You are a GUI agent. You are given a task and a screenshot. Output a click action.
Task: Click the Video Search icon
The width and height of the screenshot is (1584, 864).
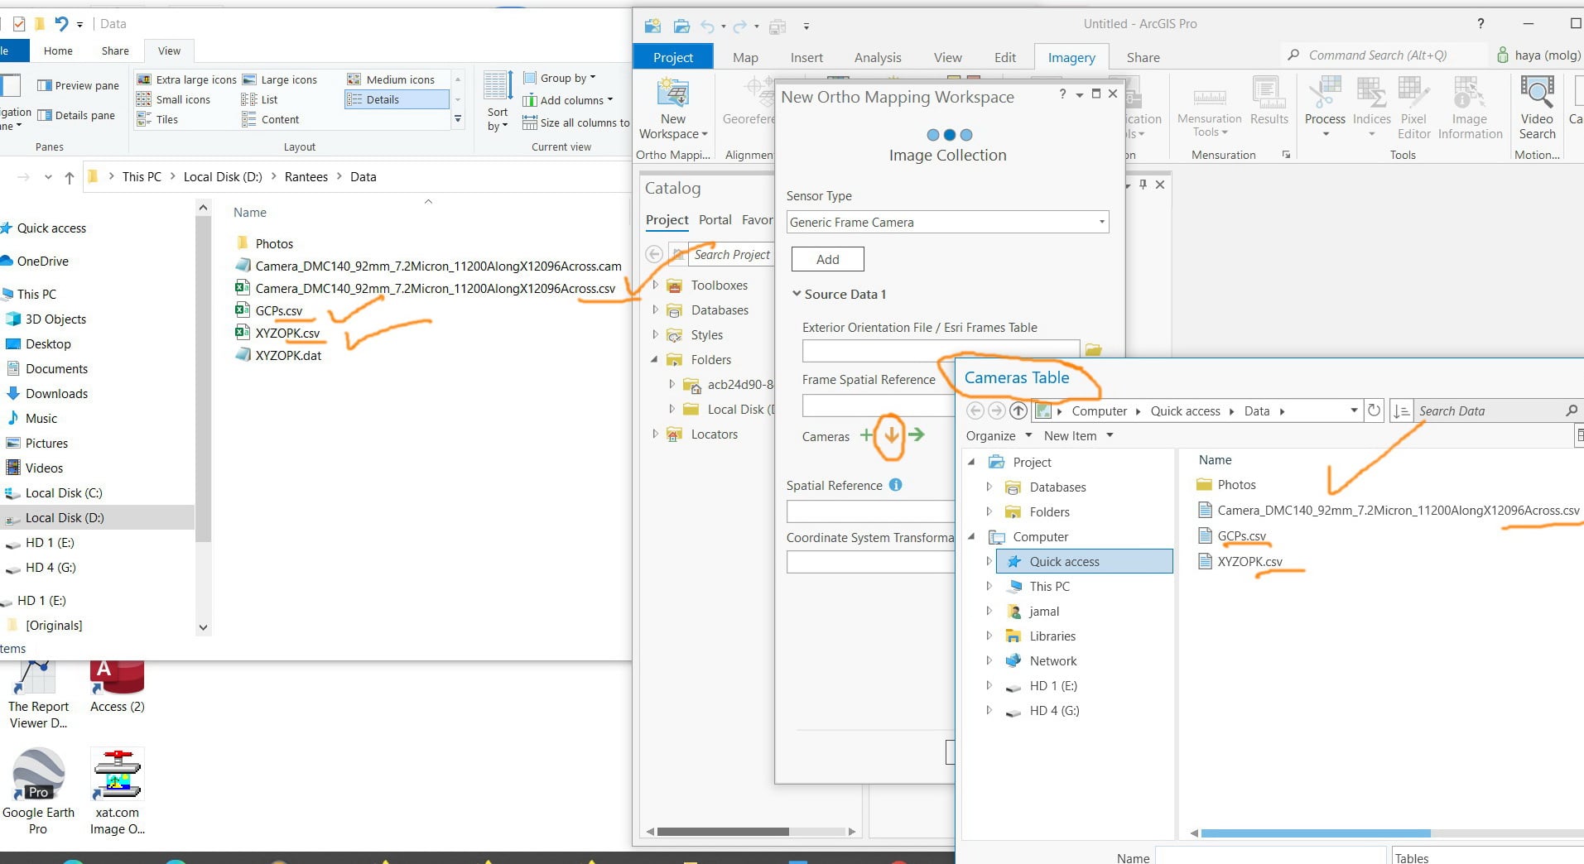(x=1537, y=108)
